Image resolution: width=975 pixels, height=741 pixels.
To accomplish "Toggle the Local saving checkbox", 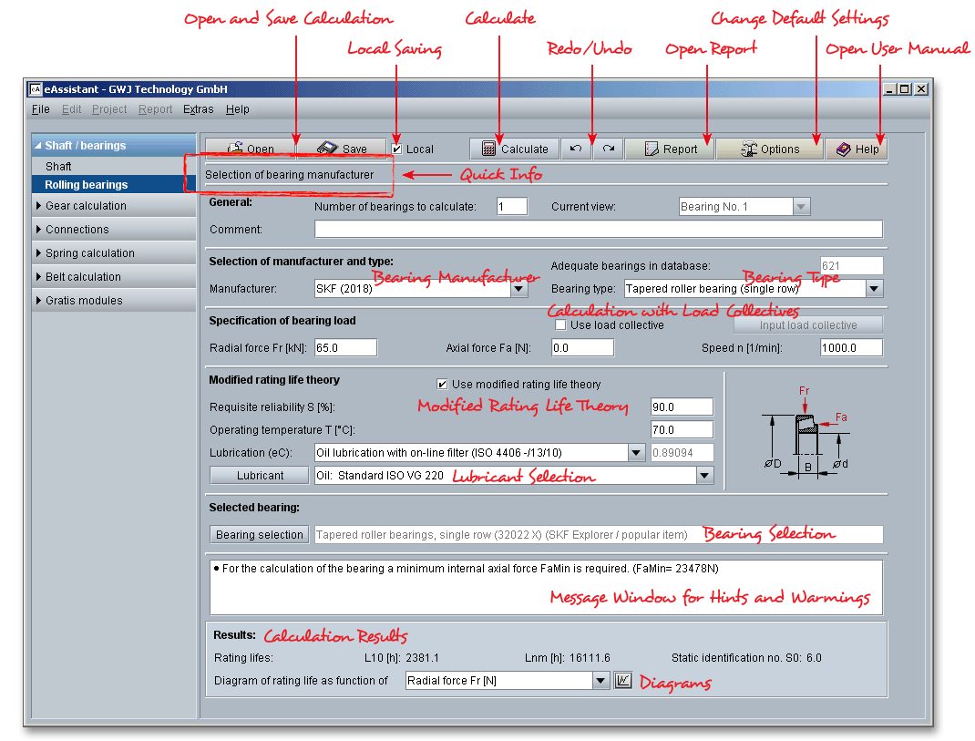I will click(397, 149).
